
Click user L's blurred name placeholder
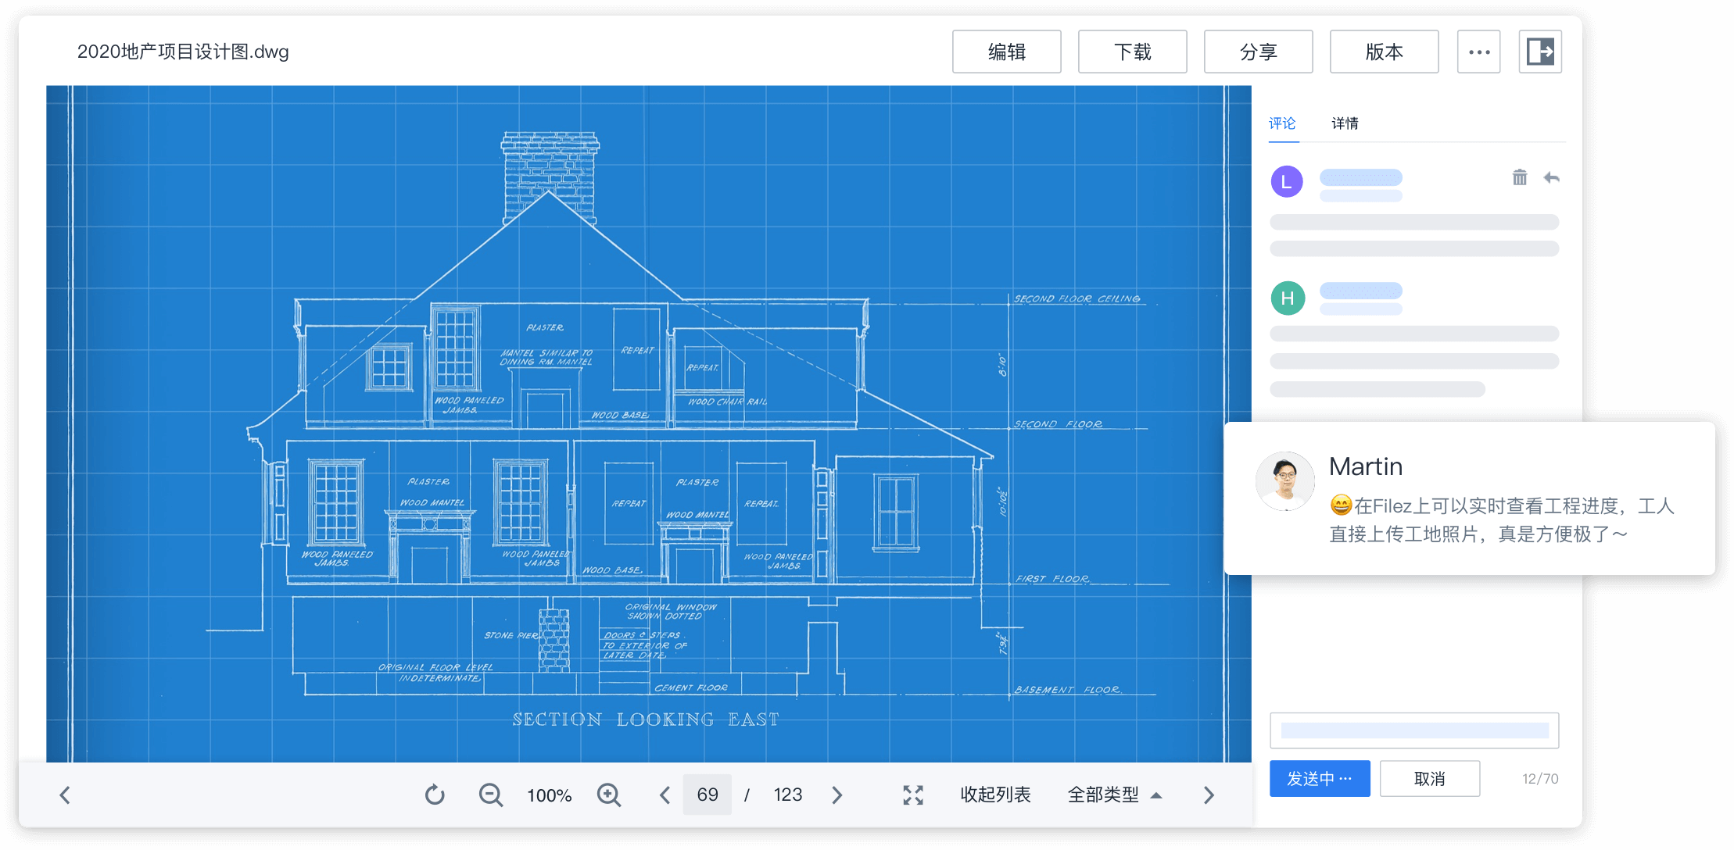tap(1360, 177)
